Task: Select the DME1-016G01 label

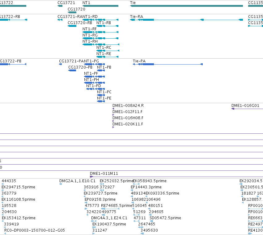Action: click(x=245, y=106)
